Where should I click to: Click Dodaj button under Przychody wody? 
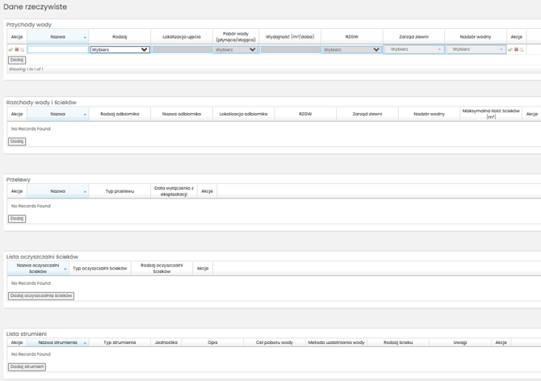[x=17, y=60]
